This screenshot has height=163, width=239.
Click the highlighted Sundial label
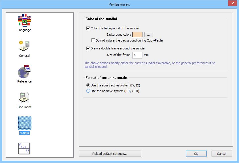[25, 133]
